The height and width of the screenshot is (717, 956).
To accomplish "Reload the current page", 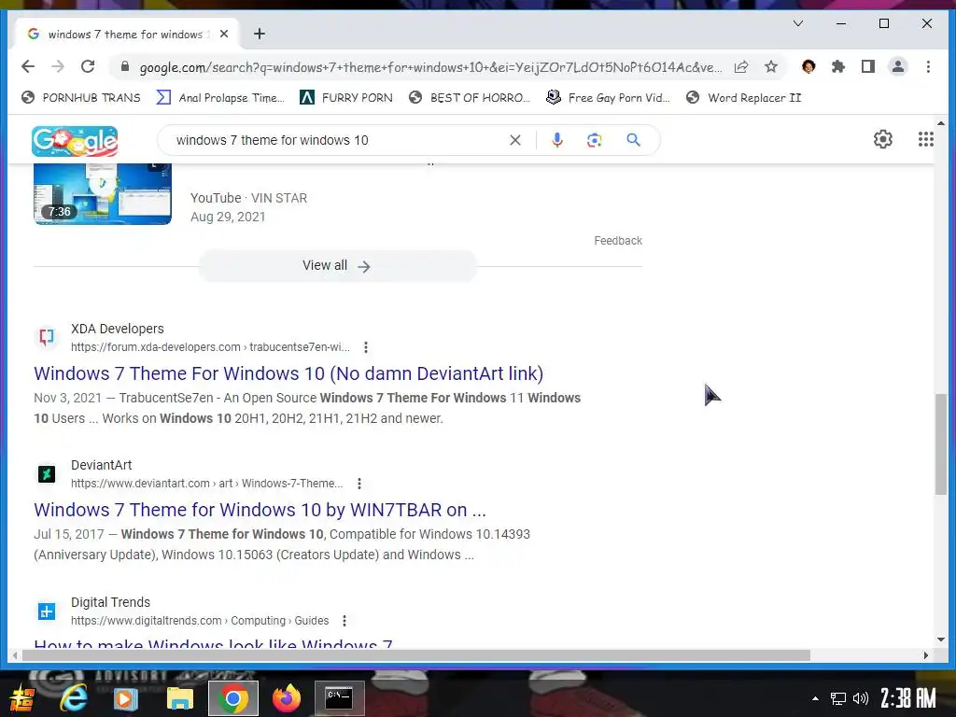I will (x=88, y=66).
